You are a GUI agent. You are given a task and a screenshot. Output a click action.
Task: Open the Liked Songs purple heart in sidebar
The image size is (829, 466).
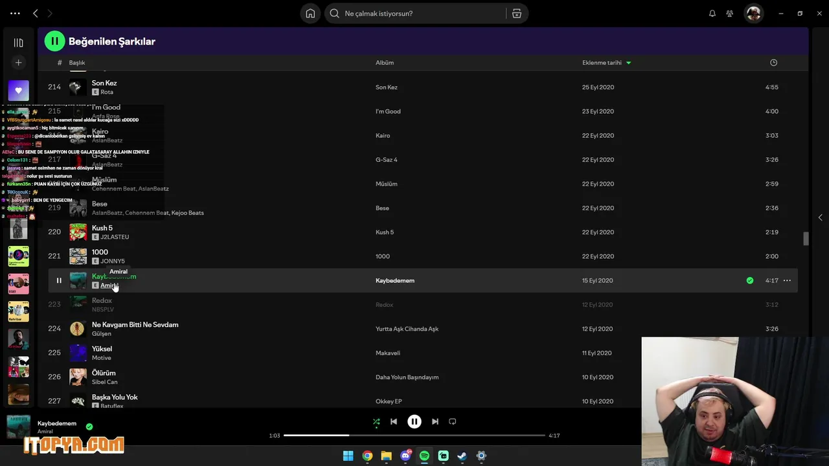19,91
